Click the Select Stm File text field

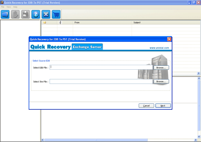pos(102,81)
